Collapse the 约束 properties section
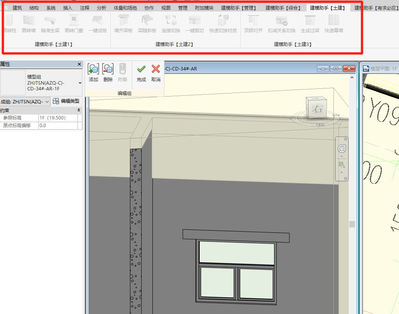 (79, 110)
